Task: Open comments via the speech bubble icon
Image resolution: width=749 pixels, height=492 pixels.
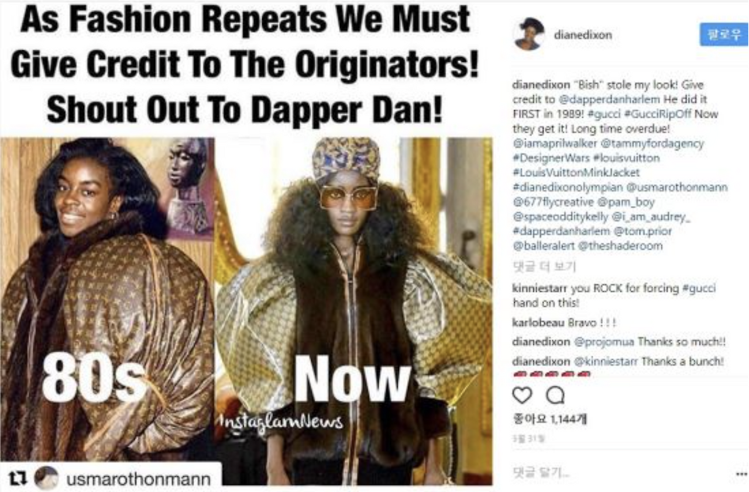Action: click(x=555, y=396)
